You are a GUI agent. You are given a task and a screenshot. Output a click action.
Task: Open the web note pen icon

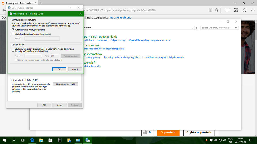tap(236, 10)
